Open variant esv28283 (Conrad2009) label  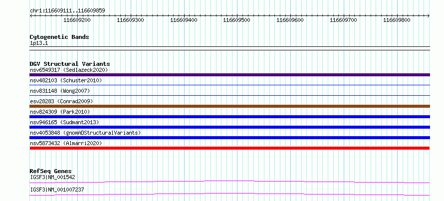click(61, 101)
